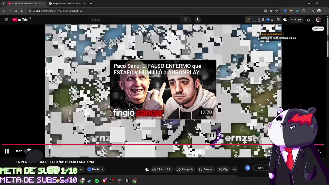Focus the Buscar search field

(135, 20)
